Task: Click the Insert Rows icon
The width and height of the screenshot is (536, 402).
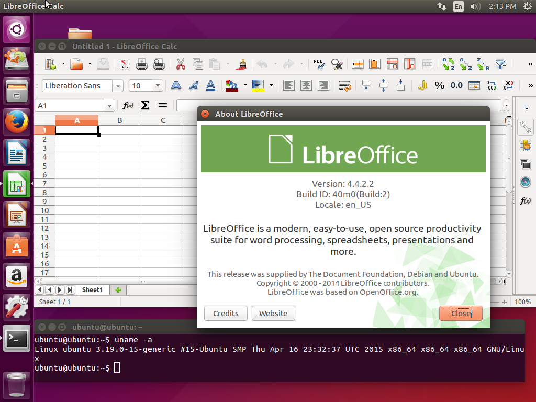Action: 357,64
